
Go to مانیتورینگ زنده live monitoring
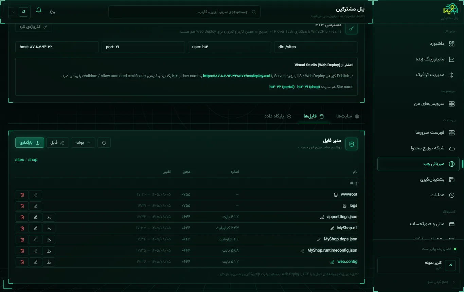[418, 59]
